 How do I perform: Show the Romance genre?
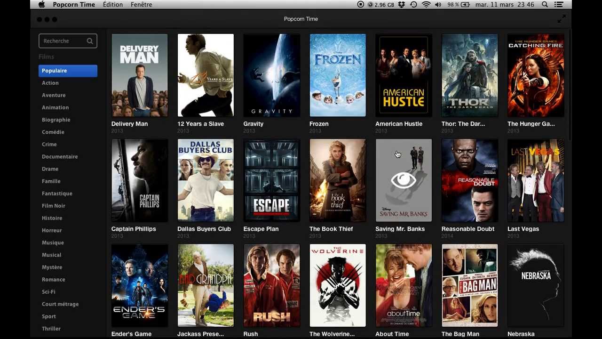point(53,279)
